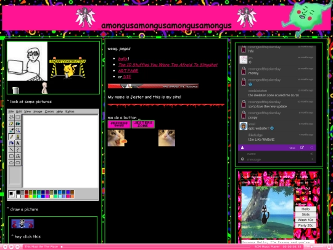Open the Edit menu in paint

tap(18, 111)
